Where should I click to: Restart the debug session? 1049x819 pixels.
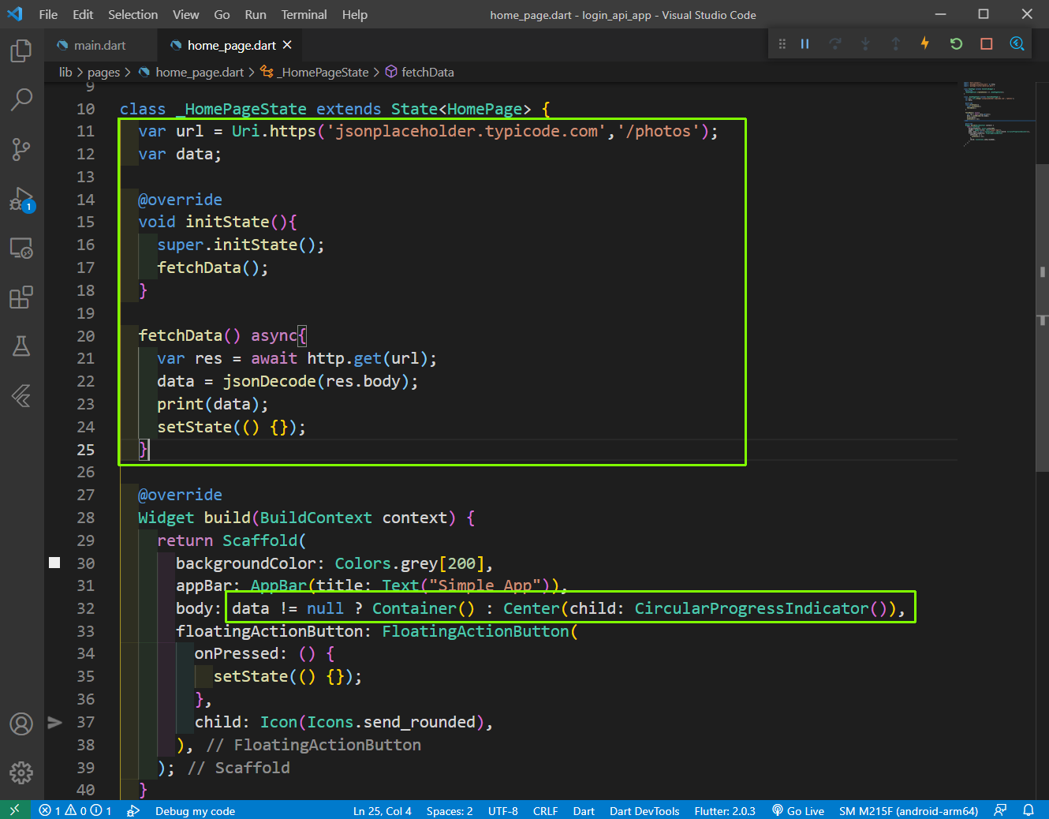[x=956, y=44]
